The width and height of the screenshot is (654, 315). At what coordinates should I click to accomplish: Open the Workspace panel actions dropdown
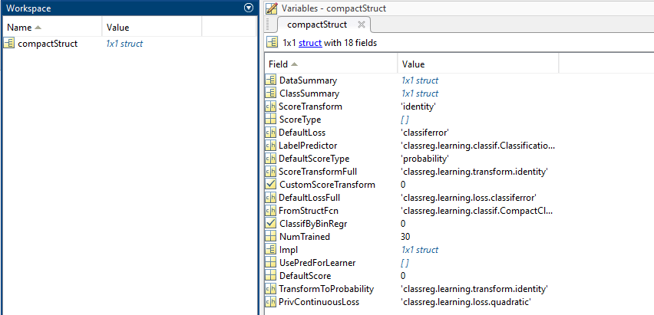point(248,8)
